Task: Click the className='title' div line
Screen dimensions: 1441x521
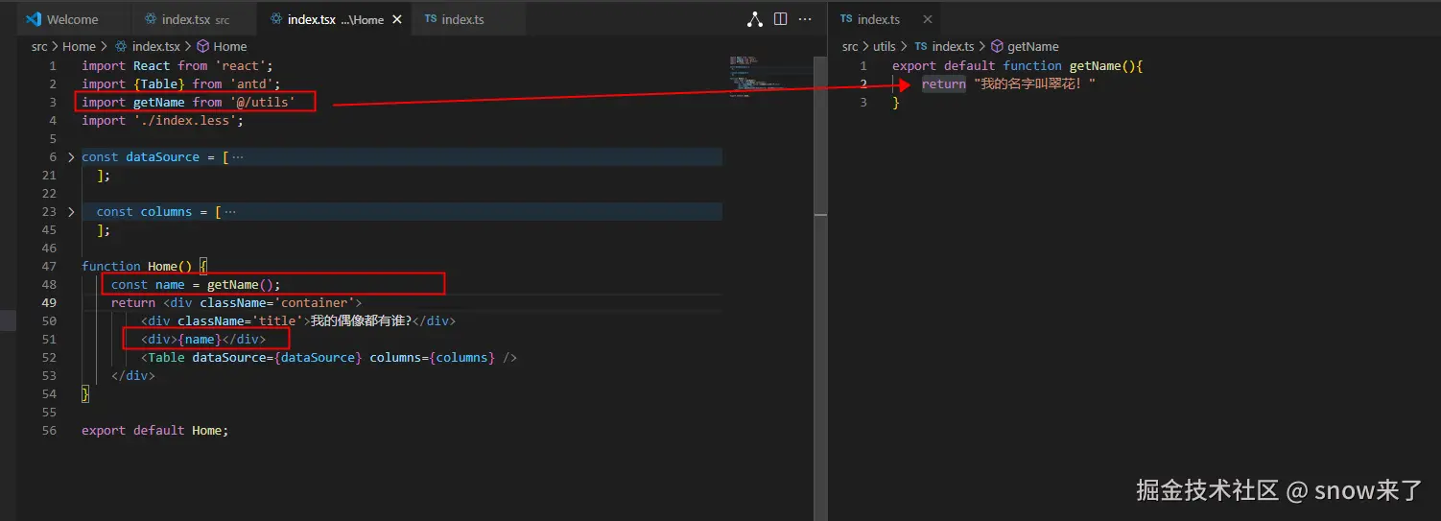Action: coord(297,321)
